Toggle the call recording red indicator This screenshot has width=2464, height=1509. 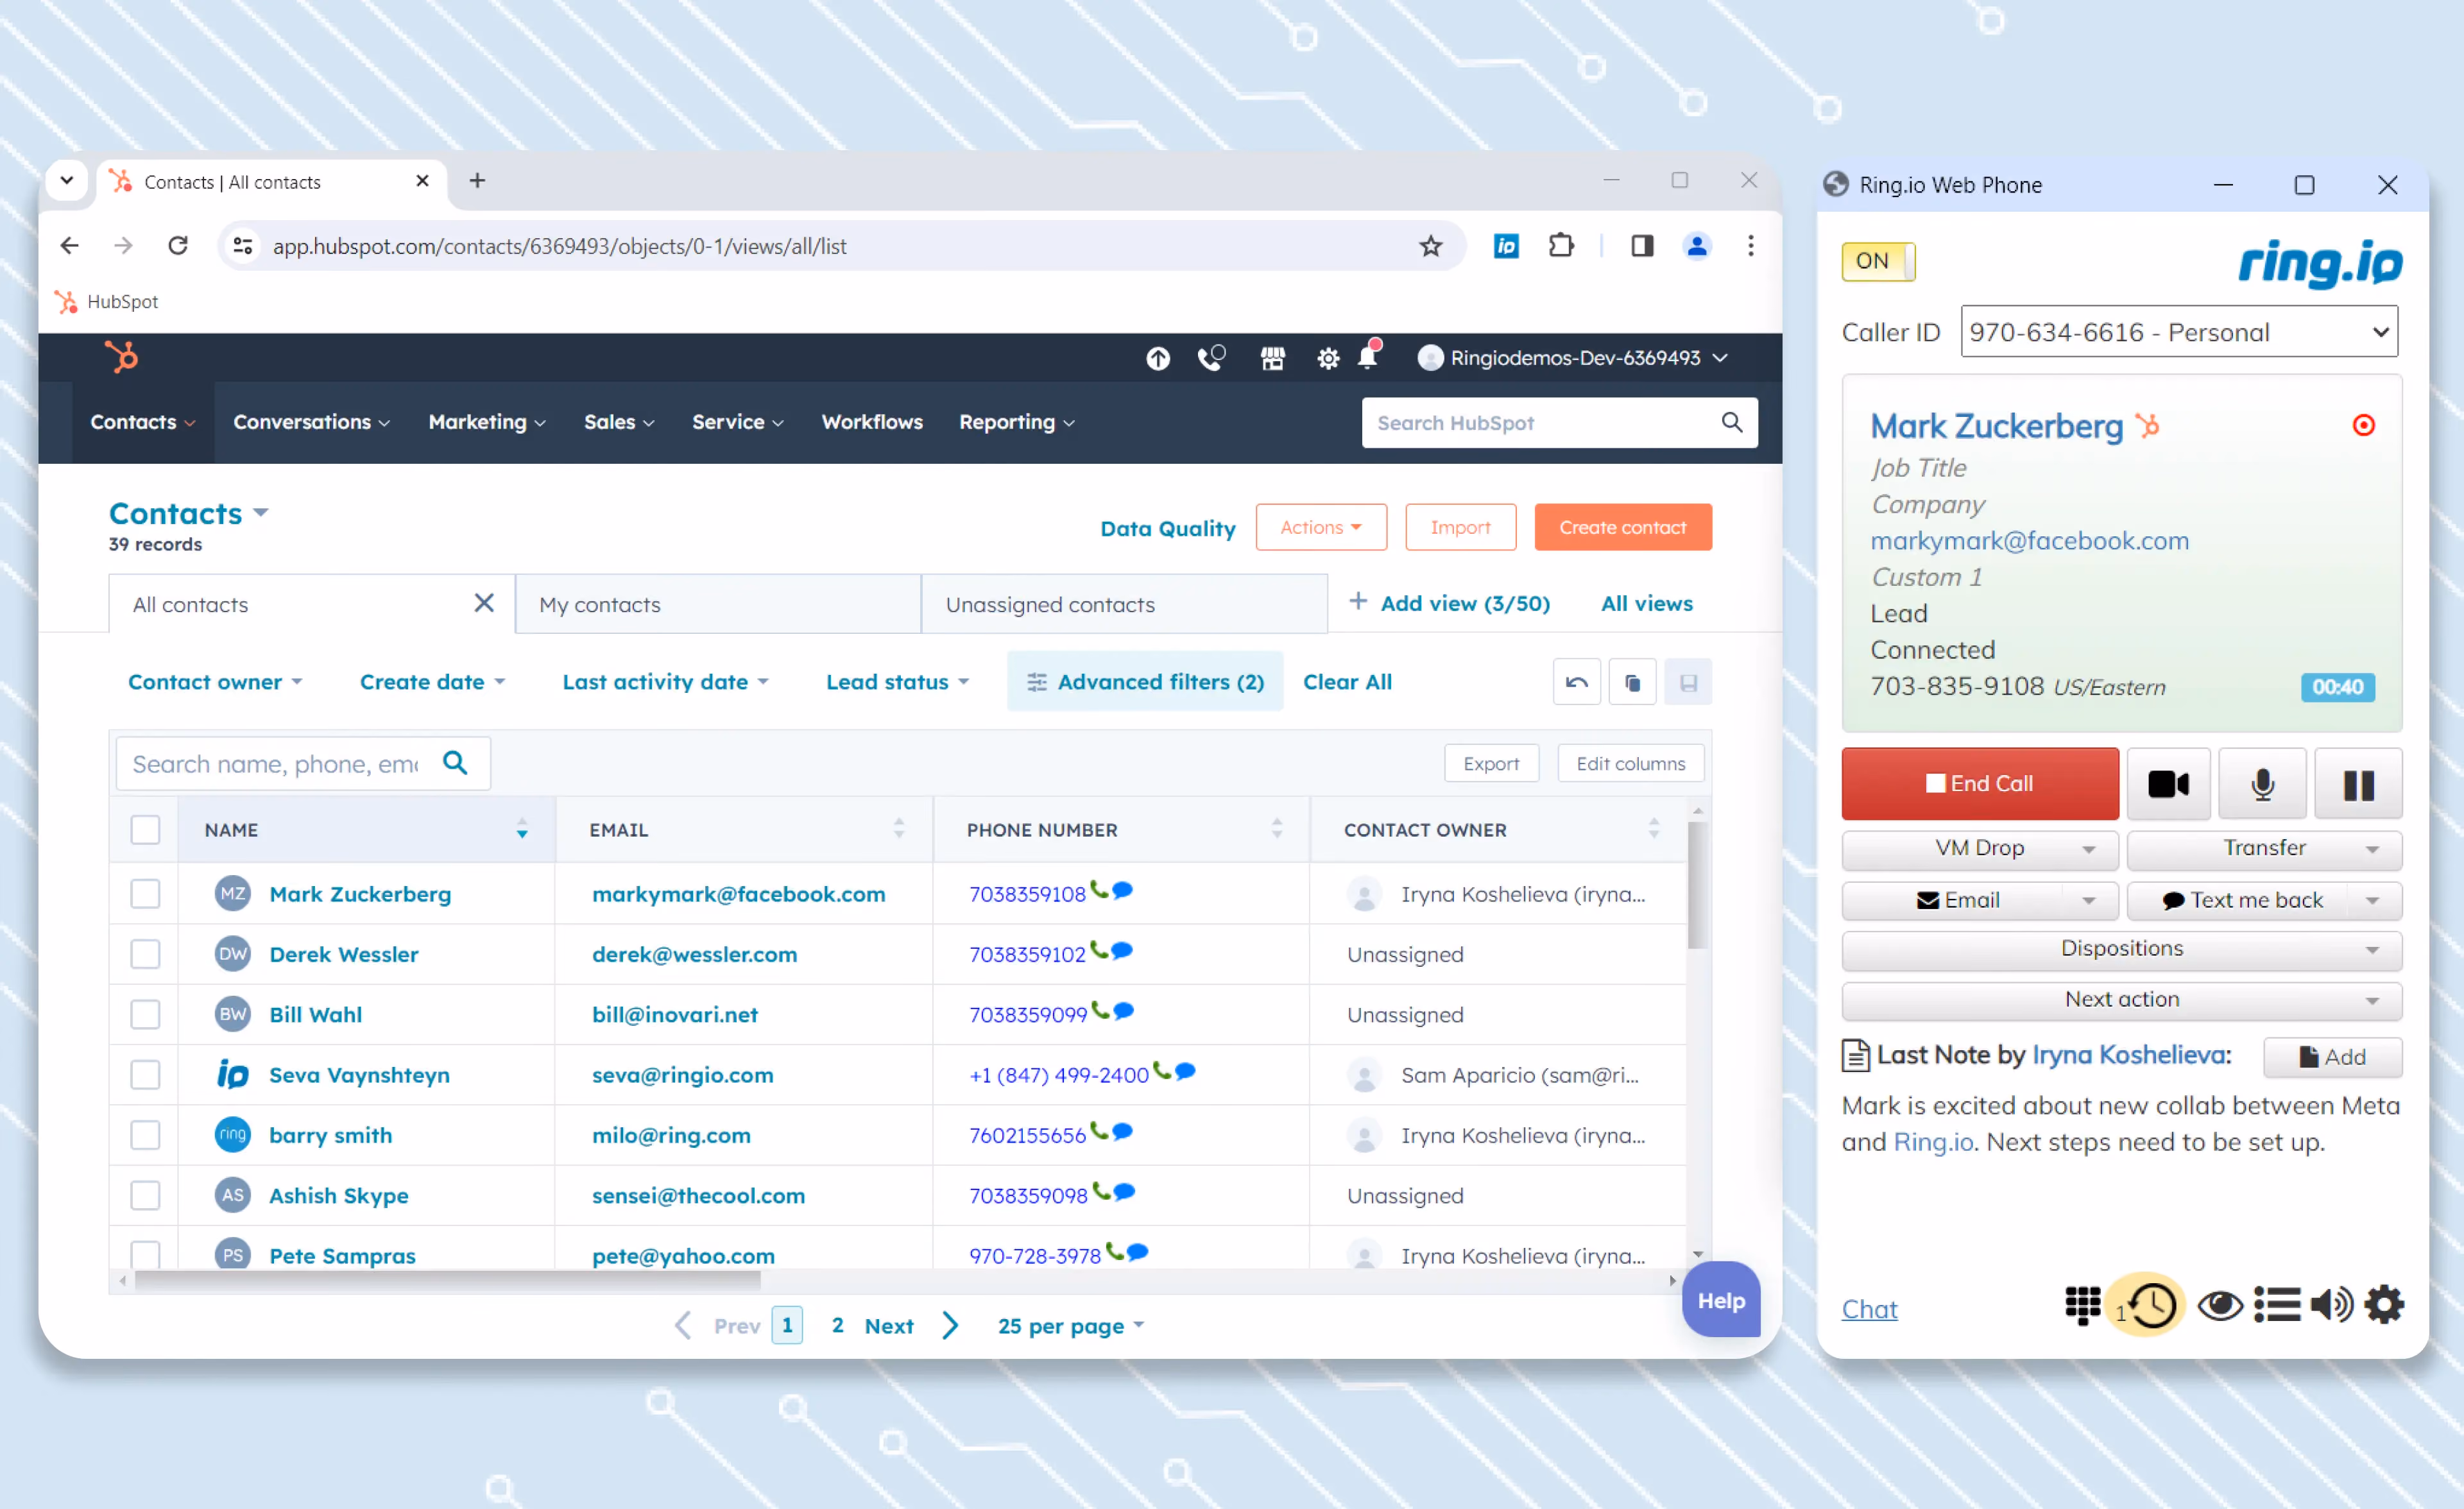click(2363, 426)
